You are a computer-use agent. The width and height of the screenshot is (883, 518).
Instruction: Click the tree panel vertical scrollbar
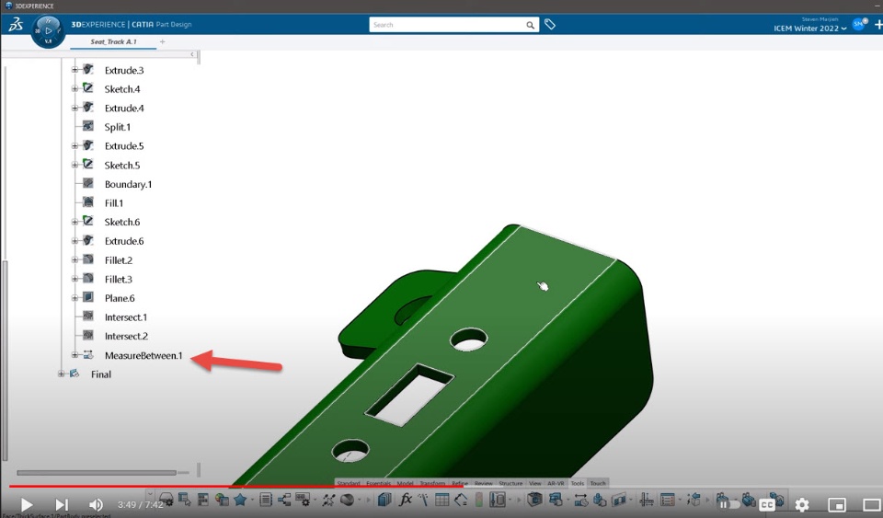6,361
